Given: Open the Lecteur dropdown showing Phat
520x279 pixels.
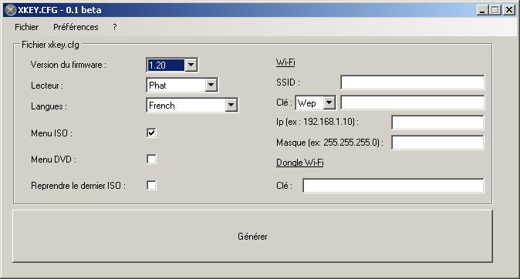Looking at the screenshot, I should (182, 85).
